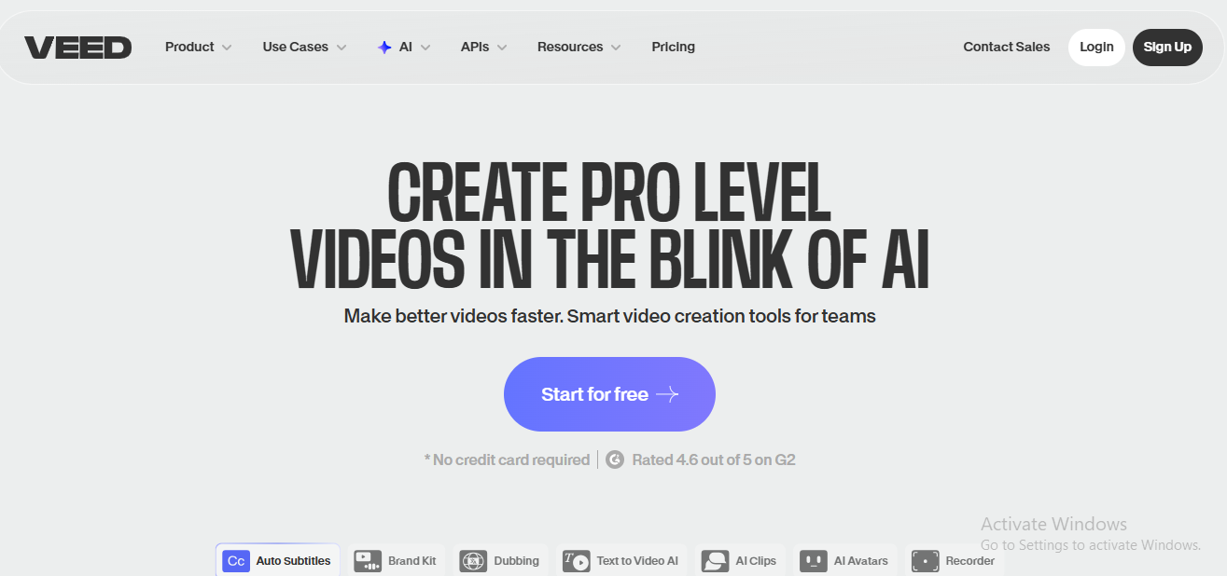This screenshot has height=576, width=1227.
Task: Open the APIs dropdown menu
Action: 483,47
